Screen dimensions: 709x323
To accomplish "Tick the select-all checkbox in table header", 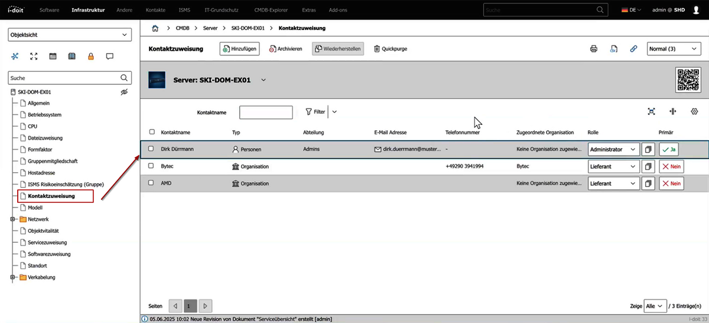I will (x=152, y=133).
